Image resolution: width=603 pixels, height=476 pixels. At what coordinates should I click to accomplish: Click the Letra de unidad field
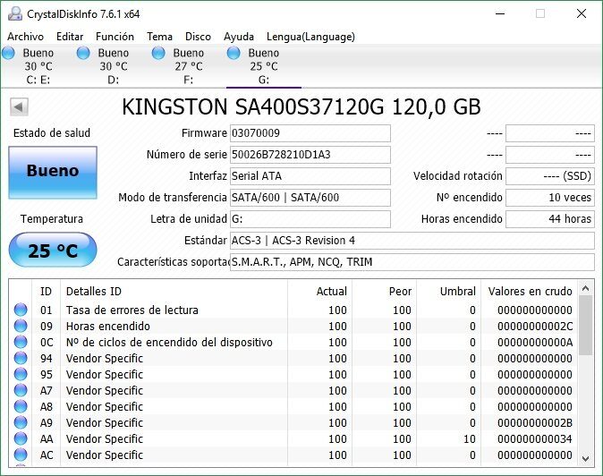click(310, 219)
